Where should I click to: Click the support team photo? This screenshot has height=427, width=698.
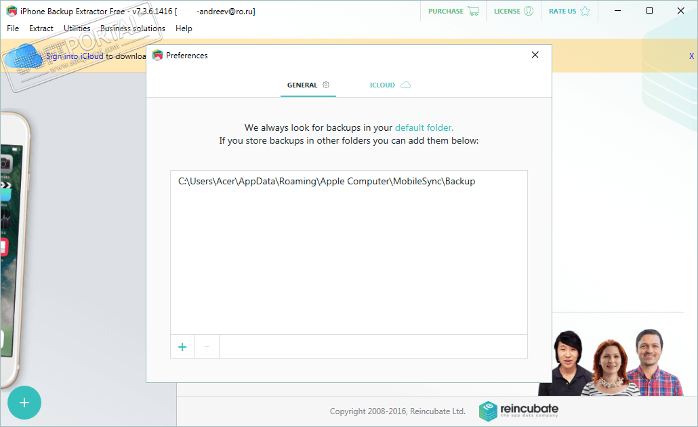[x=611, y=363]
